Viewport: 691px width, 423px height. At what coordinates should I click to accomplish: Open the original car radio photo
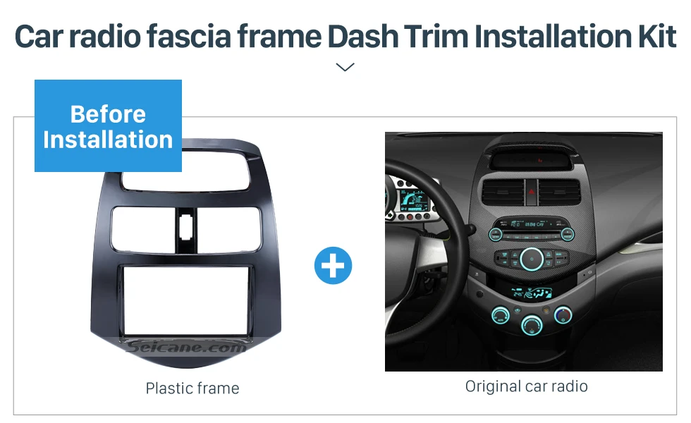(523, 251)
